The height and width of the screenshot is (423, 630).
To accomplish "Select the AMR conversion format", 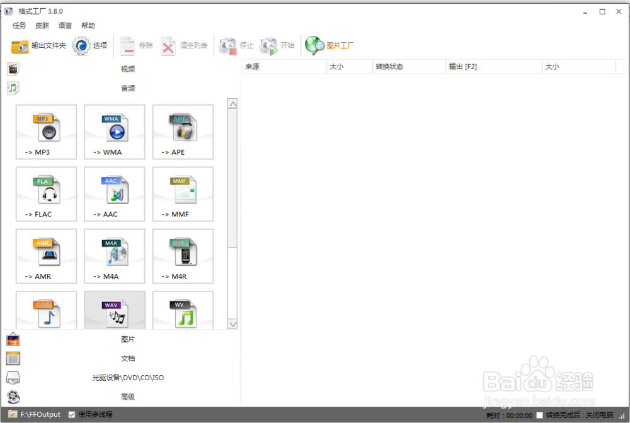I will pos(46,256).
